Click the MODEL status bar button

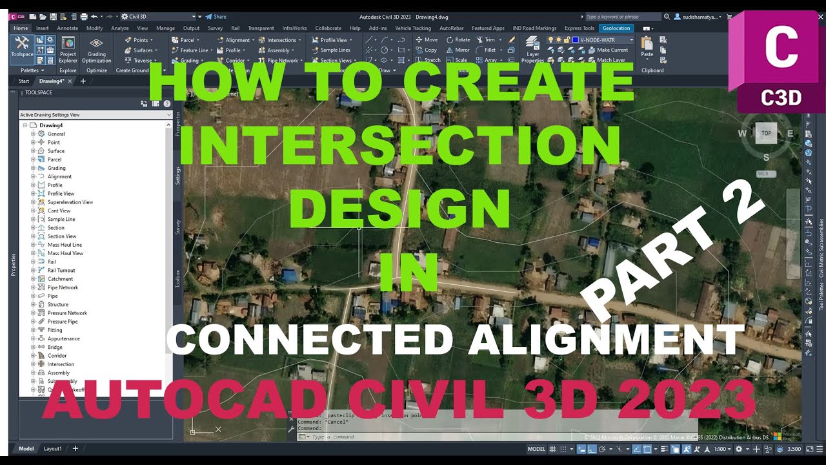tap(536, 449)
